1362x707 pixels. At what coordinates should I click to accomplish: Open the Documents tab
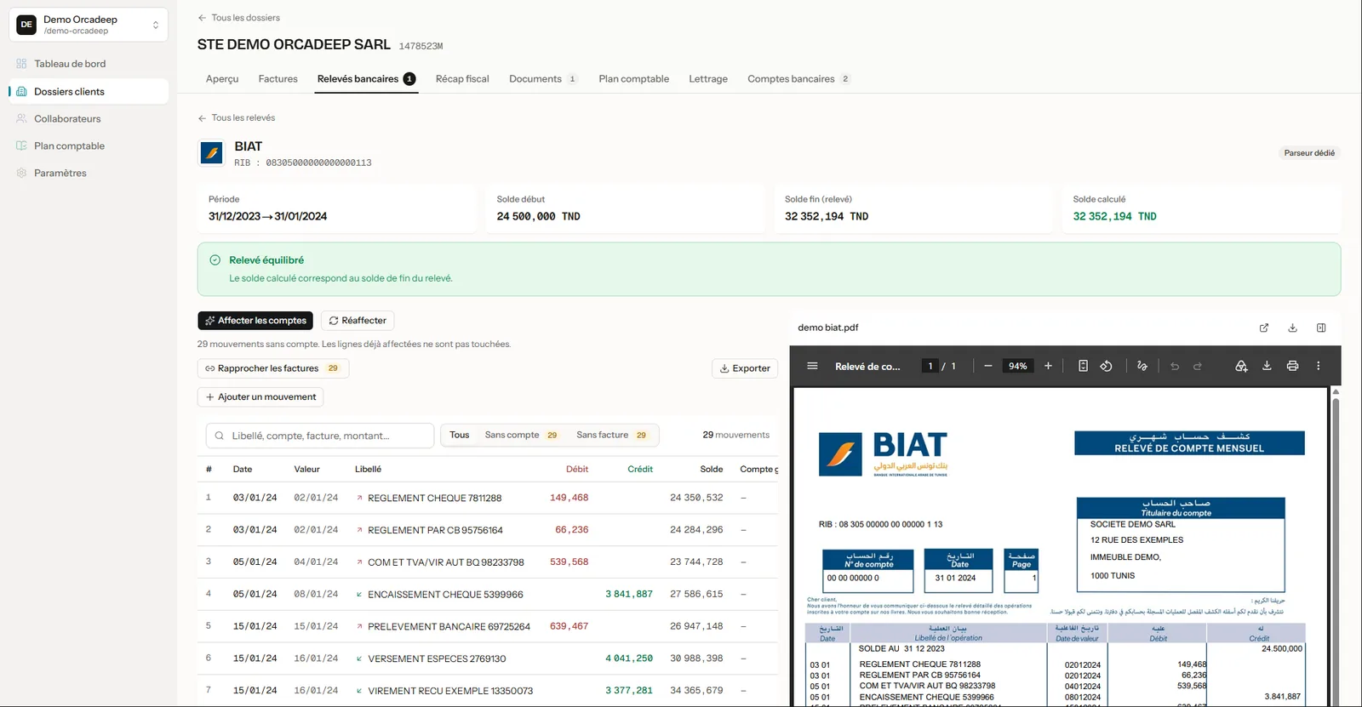click(x=543, y=79)
